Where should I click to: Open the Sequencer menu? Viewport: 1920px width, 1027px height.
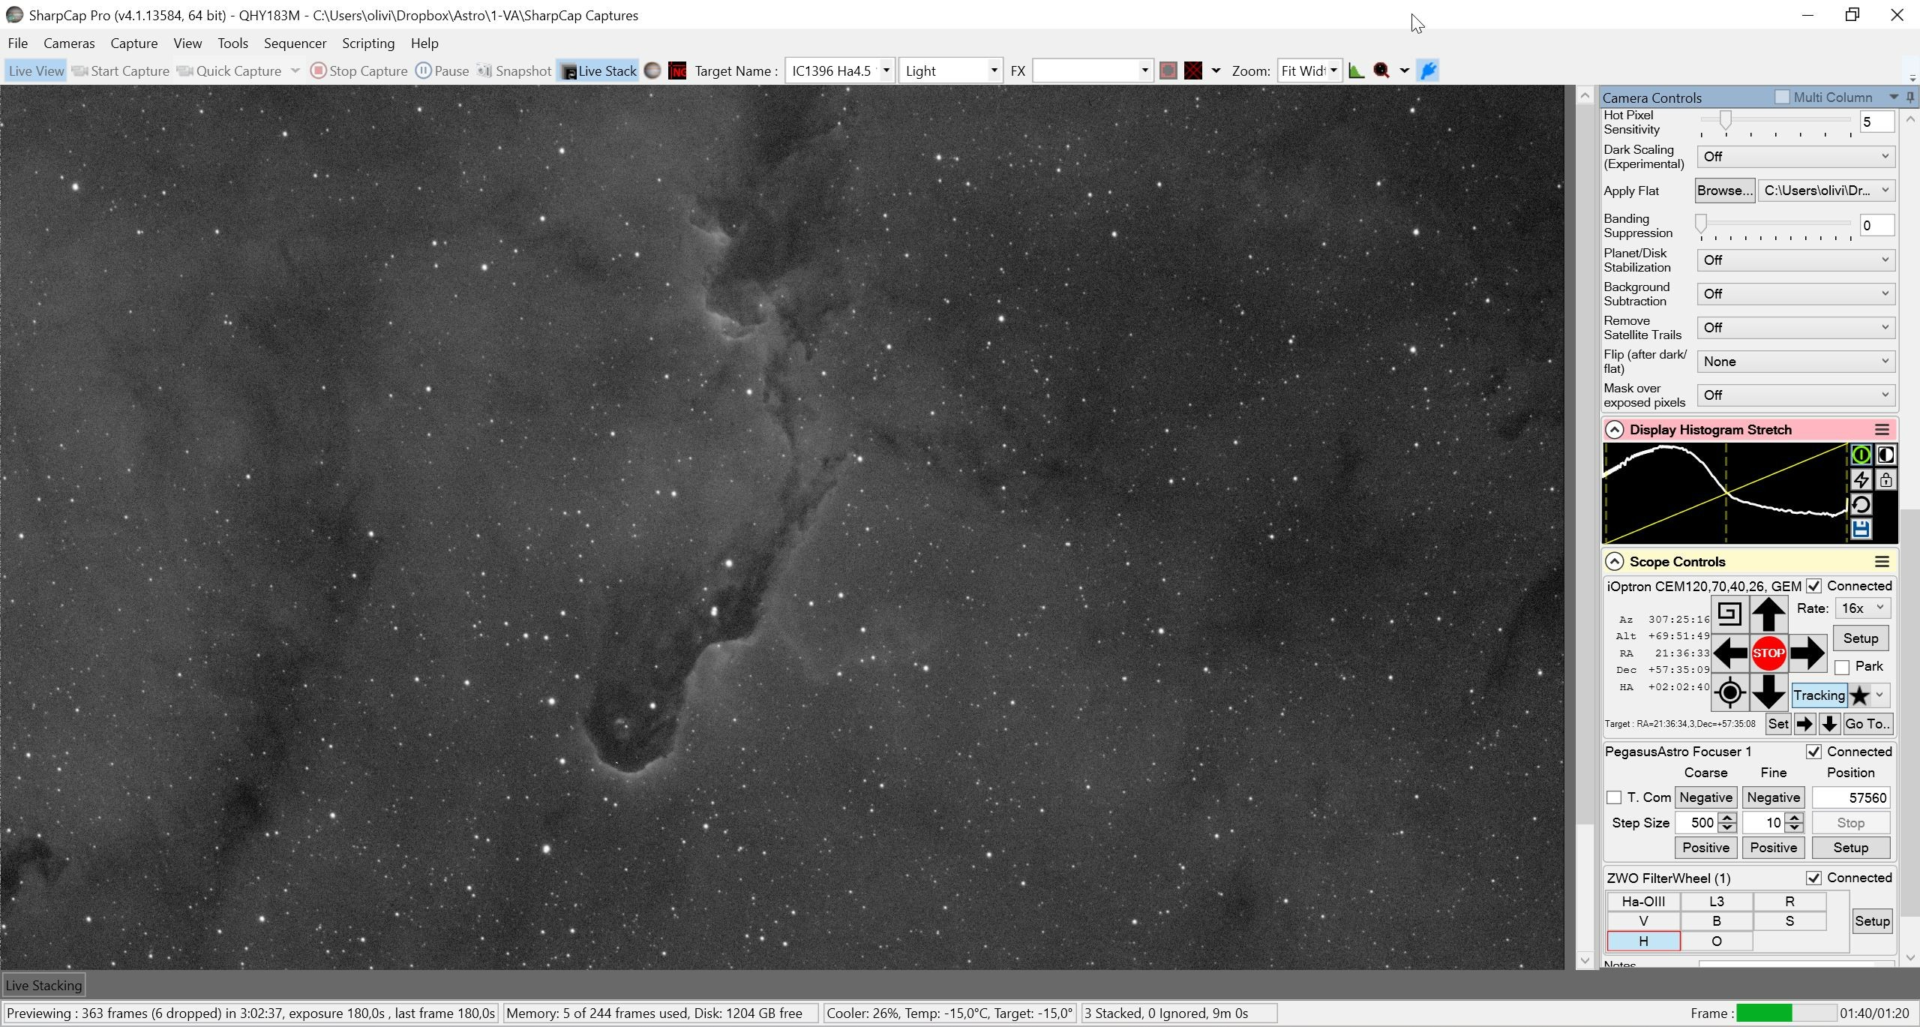(295, 44)
